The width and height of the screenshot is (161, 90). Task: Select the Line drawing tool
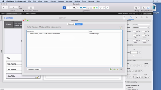click(x=71, y=8)
